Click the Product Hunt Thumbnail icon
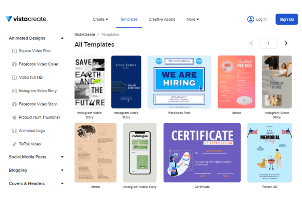 14,117
